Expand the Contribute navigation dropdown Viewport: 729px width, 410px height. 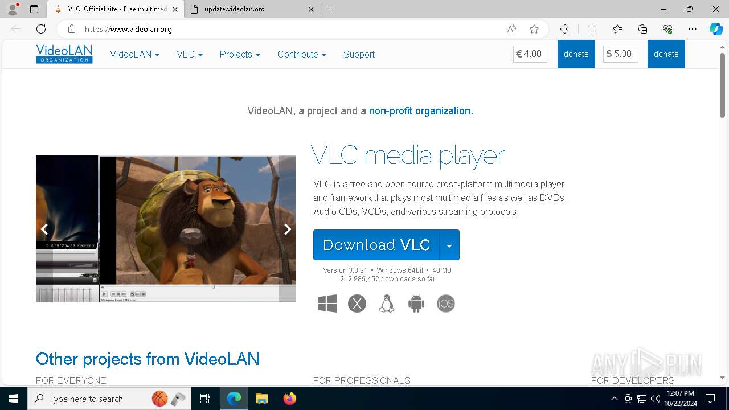tap(302, 54)
